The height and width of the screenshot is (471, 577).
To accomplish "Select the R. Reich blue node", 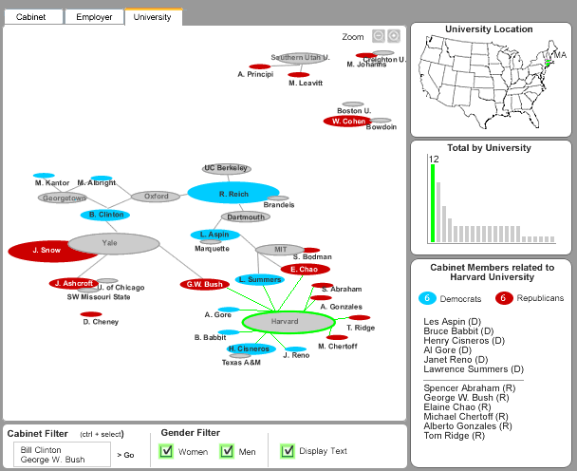I will point(233,193).
